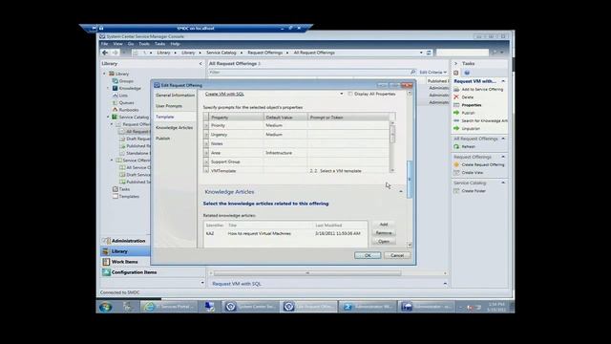Click the filter search magnifier icon
Screen dimensions: 611x344
(413, 73)
